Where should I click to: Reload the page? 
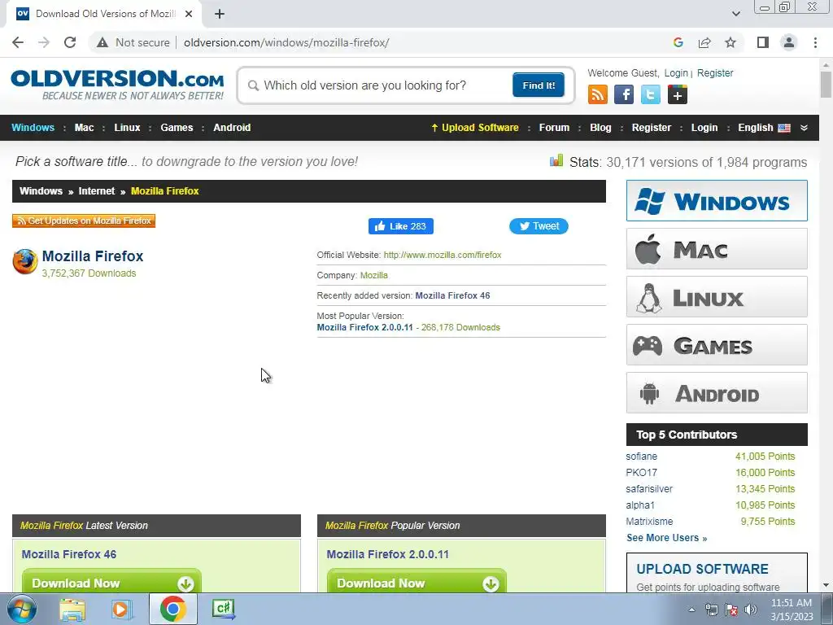pos(70,42)
